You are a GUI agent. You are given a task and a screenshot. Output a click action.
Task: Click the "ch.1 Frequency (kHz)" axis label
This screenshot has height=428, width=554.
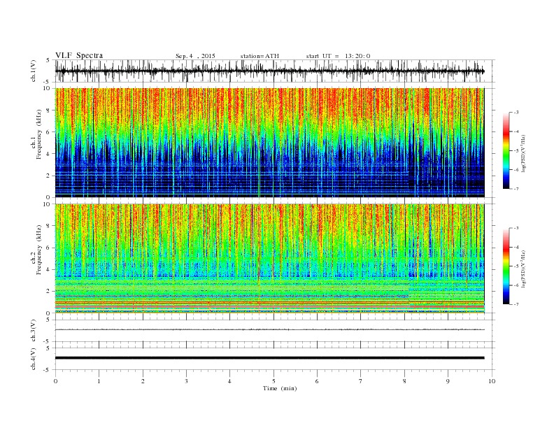(x=36, y=134)
